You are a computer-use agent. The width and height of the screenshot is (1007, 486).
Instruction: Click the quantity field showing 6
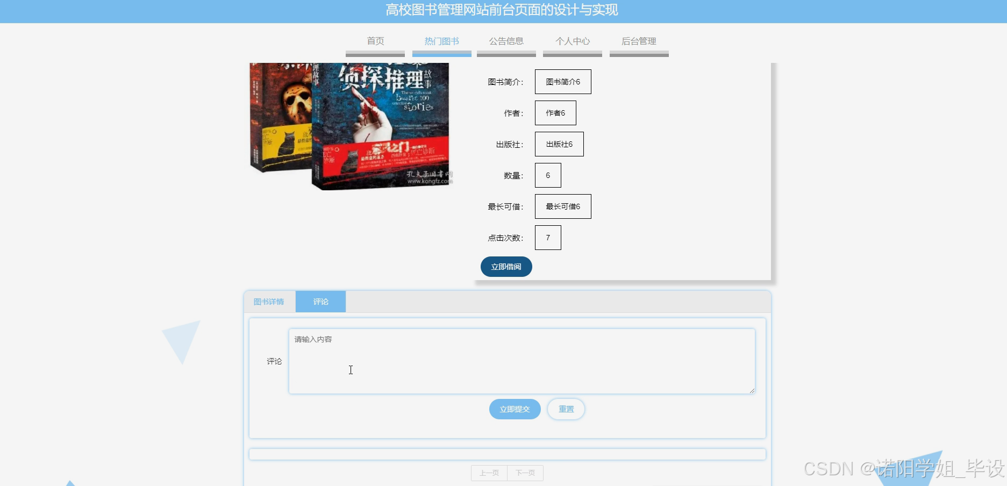pos(547,175)
